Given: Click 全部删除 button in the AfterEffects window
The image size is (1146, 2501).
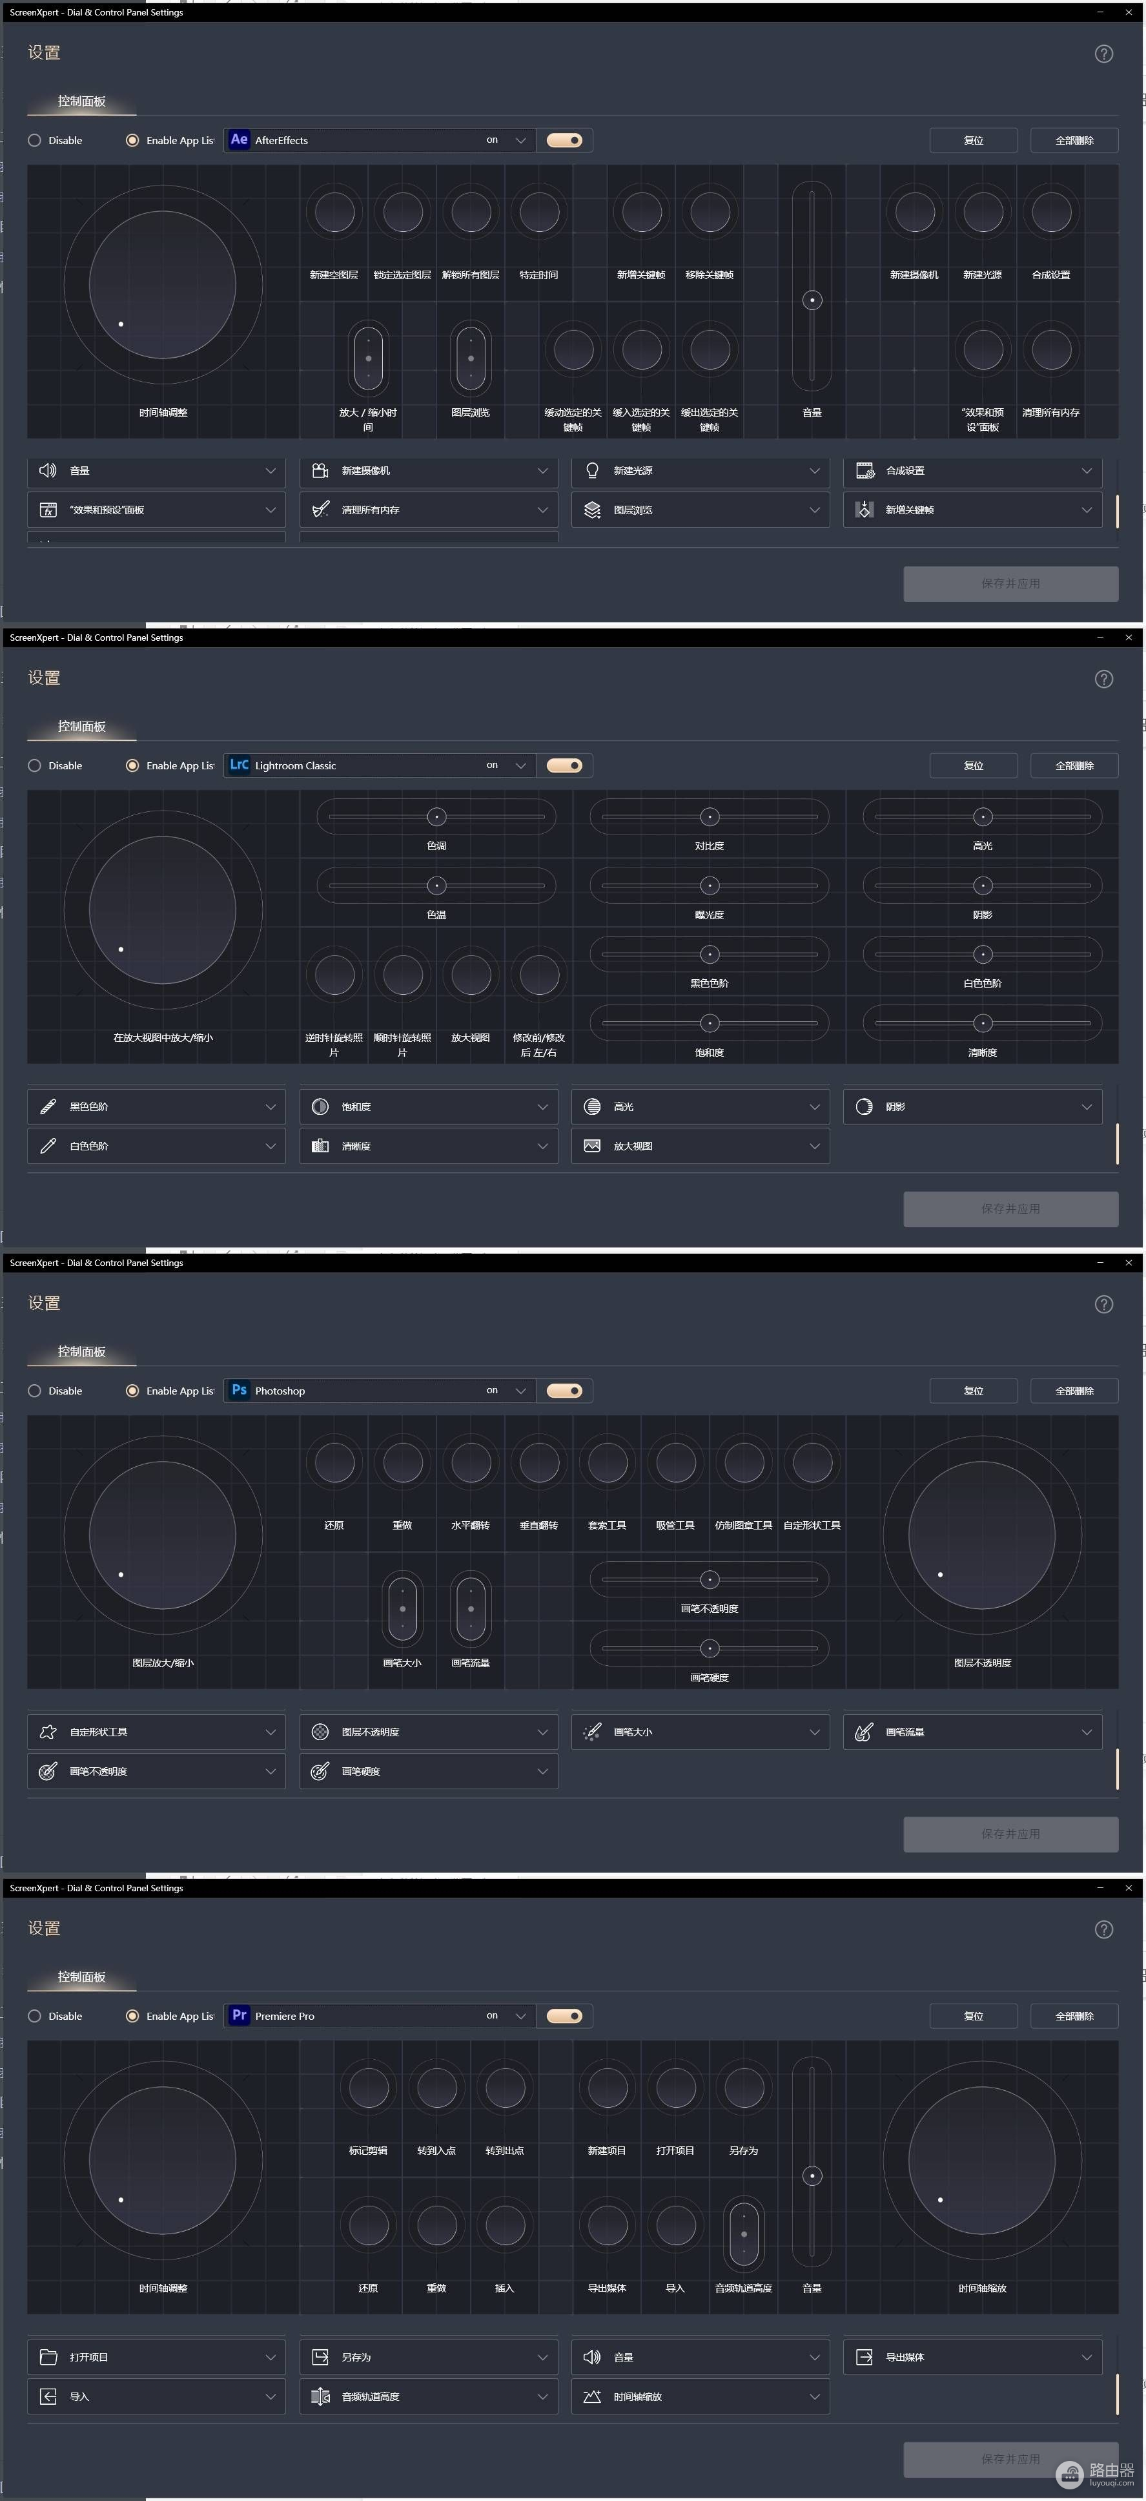Looking at the screenshot, I should 1074,140.
